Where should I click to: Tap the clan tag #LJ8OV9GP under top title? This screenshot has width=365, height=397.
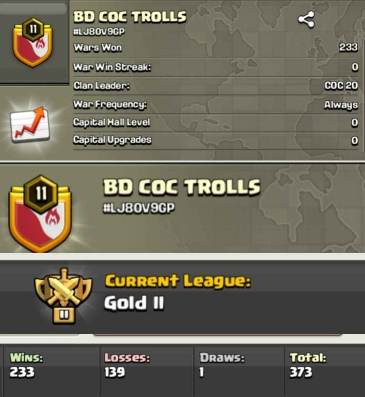(x=99, y=32)
